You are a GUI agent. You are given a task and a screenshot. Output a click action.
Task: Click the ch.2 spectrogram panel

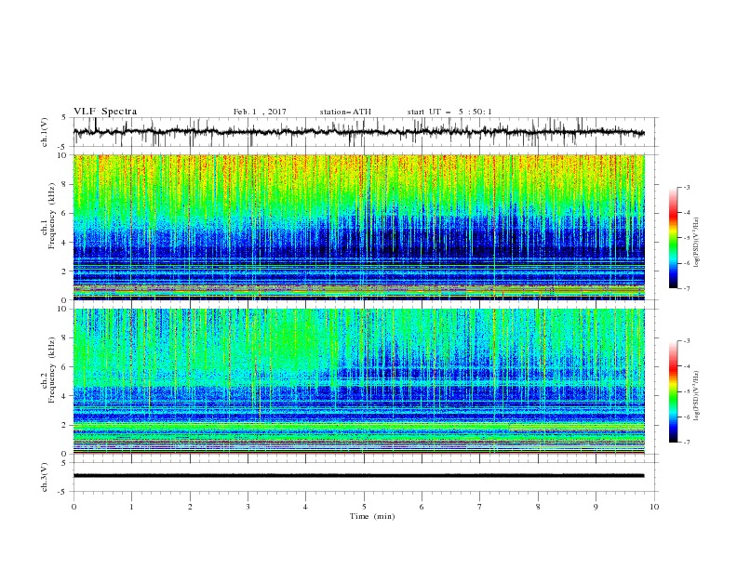358,381
